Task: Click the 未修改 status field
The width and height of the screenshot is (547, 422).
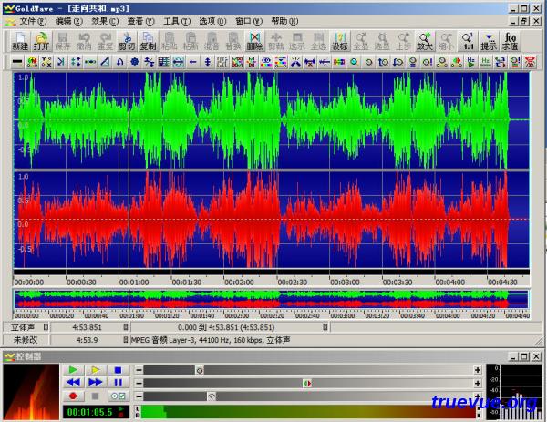Action: click(26, 340)
